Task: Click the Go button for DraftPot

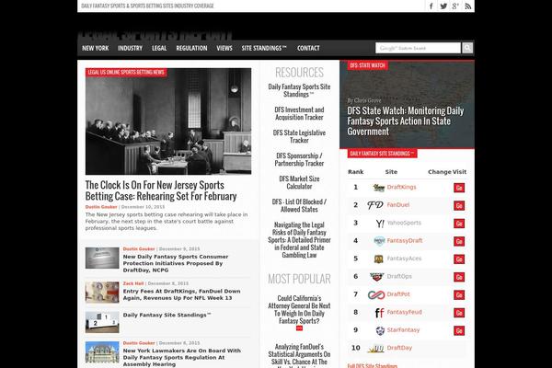Action: pyautogui.click(x=459, y=294)
